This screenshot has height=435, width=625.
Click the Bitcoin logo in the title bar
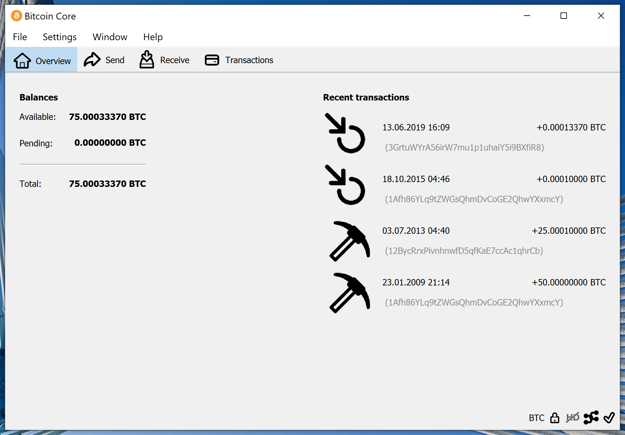coord(16,16)
